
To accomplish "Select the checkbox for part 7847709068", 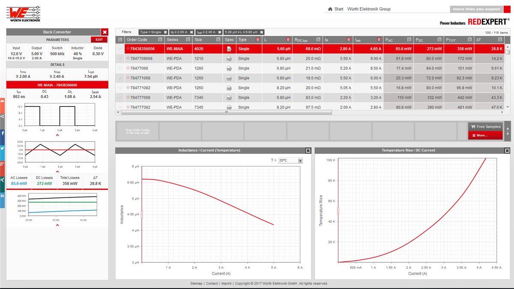I will click(x=120, y=59).
